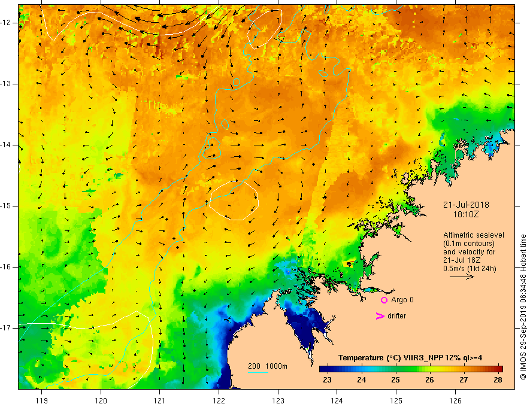Click the dark blue cold water gulf near 123.5, -17

[x=304, y=327]
